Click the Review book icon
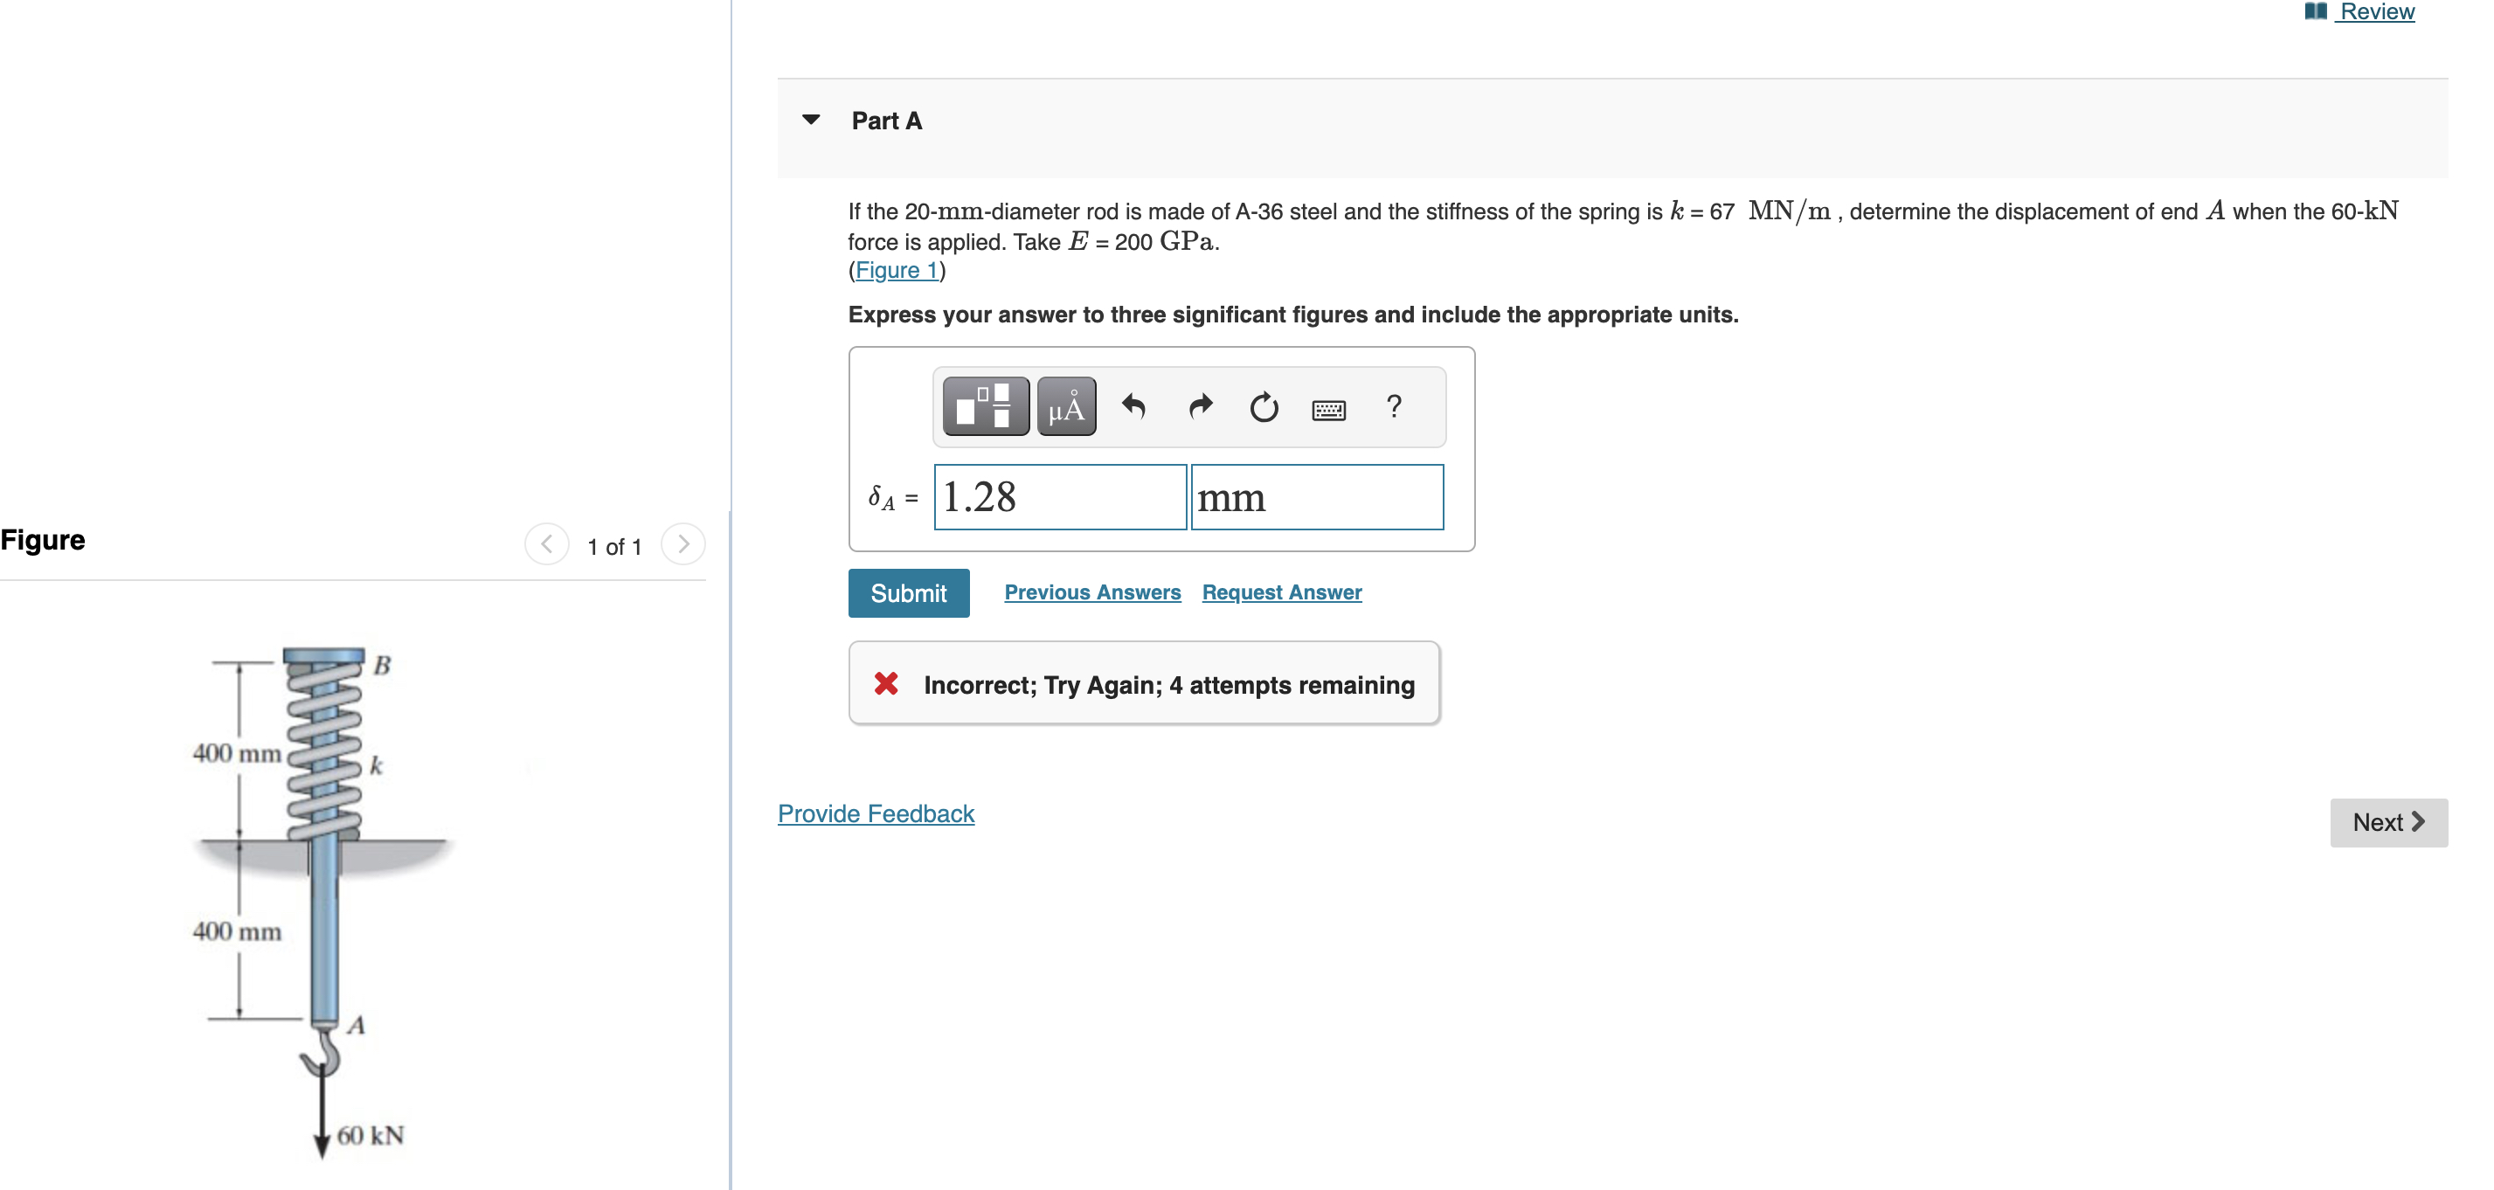Image resolution: width=2494 pixels, height=1190 pixels. pyautogui.click(x=2315, y=11)
